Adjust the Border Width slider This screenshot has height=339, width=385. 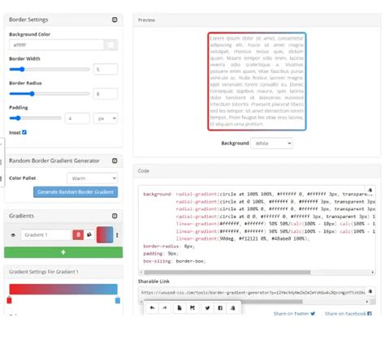click(x=50, y=70)
